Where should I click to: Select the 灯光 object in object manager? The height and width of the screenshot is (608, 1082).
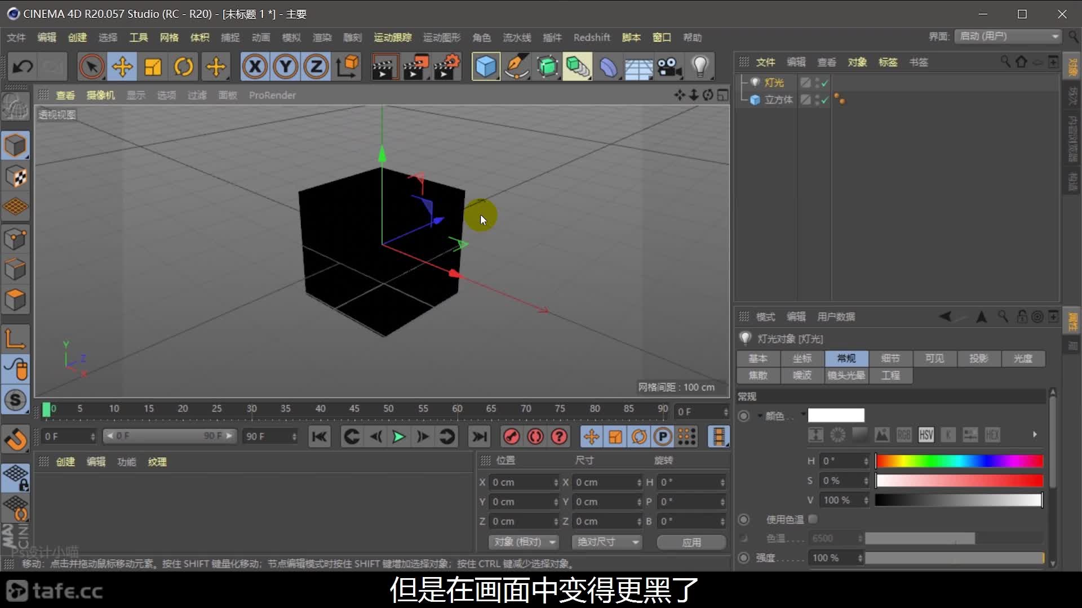(x=774, y=83)
